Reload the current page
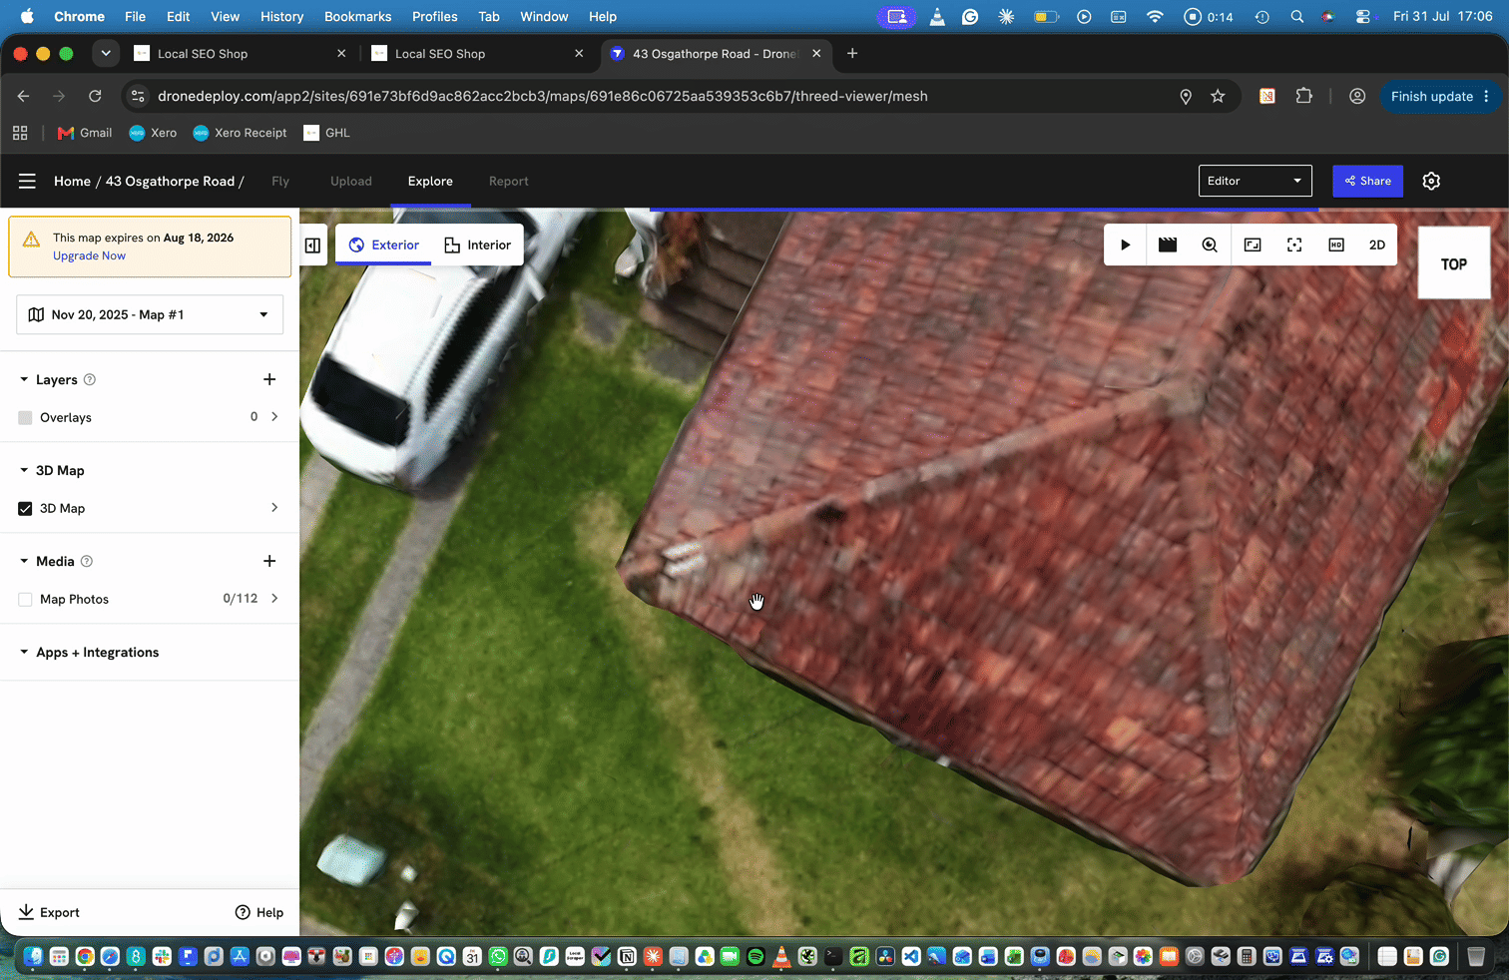Screen dimensions: 1509x980 click(x=95, y=96)
